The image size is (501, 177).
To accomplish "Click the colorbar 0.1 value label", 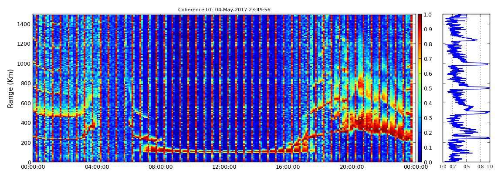I will (427, 148).
